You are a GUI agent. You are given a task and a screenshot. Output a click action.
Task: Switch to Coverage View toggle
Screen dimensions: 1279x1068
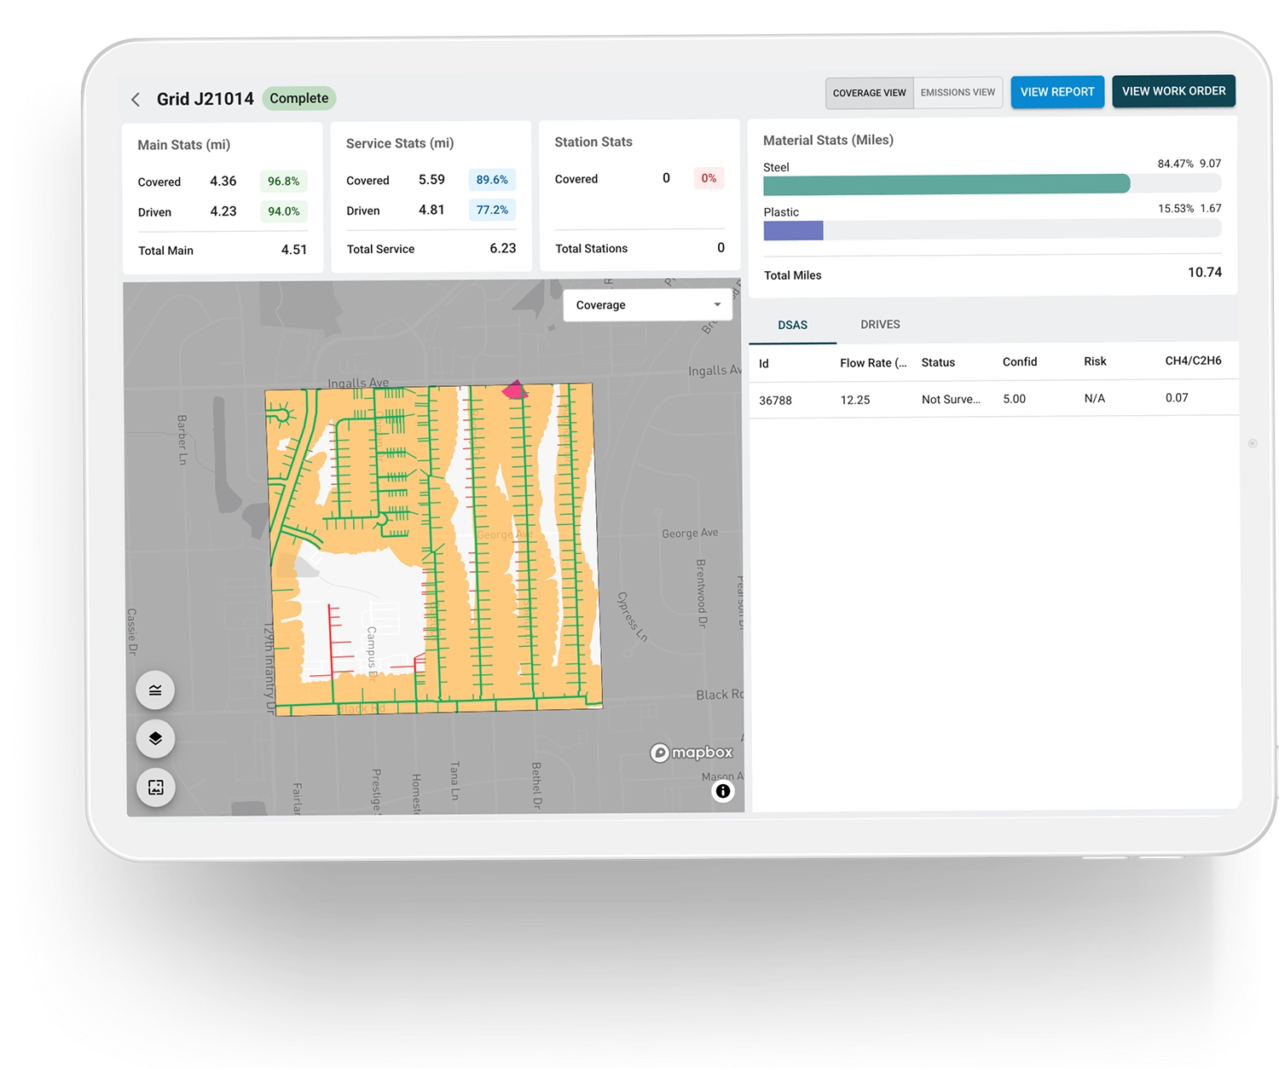(x=869, y=93)
